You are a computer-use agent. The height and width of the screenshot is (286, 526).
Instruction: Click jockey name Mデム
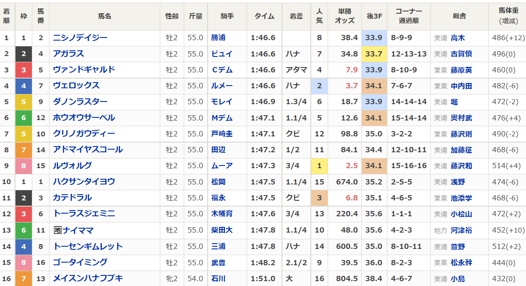[x=222, y=118]
